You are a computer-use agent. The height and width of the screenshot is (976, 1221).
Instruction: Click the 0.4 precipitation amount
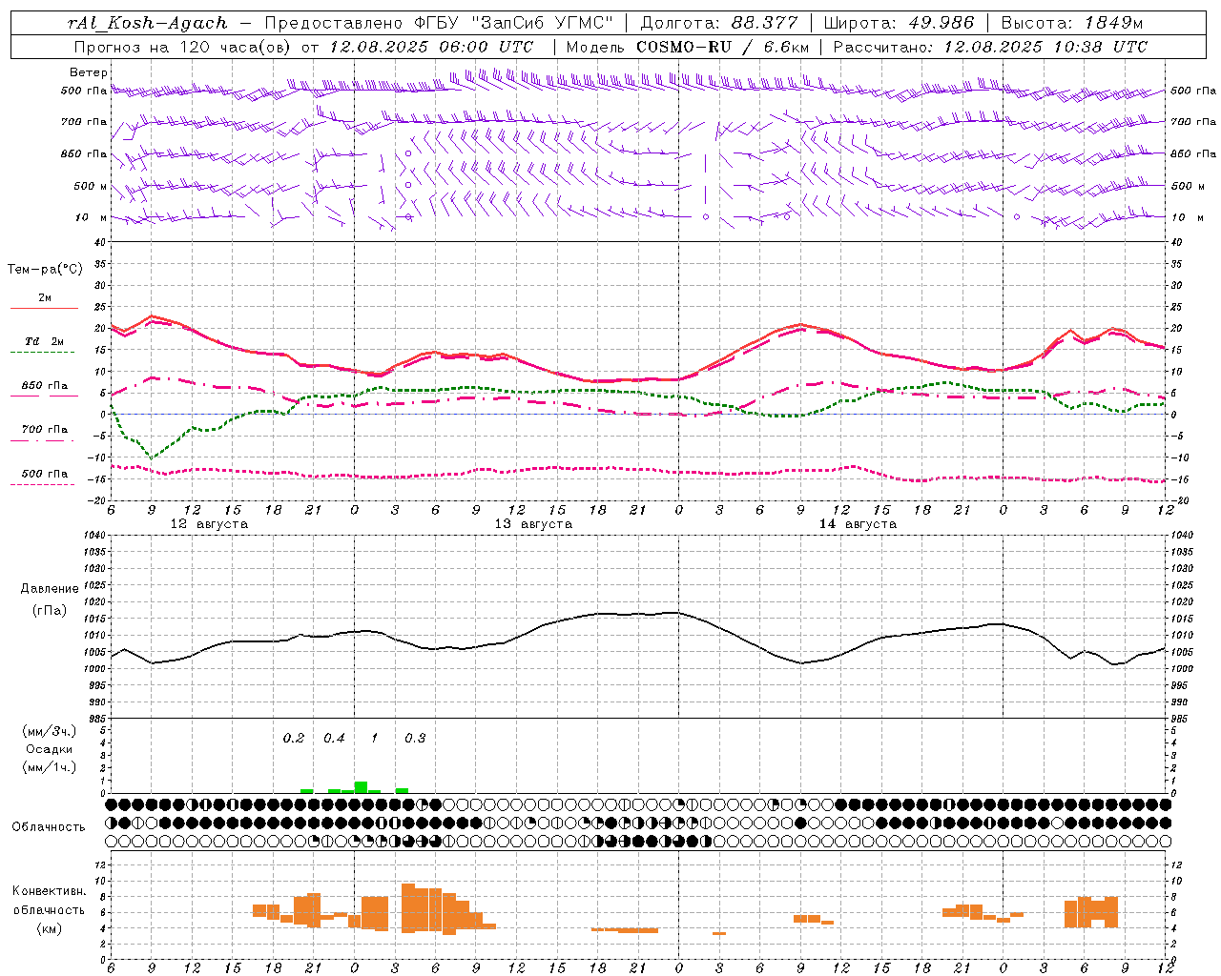click(x=334, y=739)
